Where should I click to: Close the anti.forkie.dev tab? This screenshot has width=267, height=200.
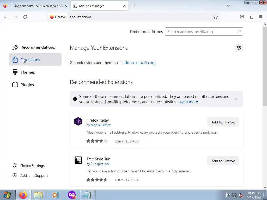click(66, 6)
